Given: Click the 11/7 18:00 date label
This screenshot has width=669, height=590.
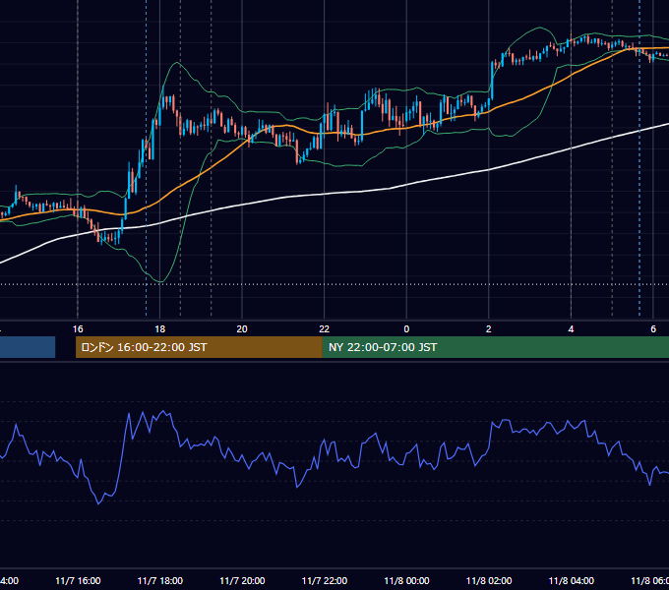Looking at the screenshot, I should [160, 580].
